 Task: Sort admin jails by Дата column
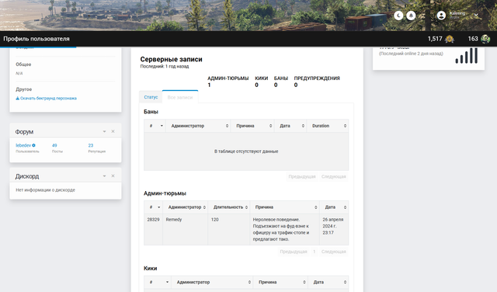pyautogui.click(x=334, y=207)
